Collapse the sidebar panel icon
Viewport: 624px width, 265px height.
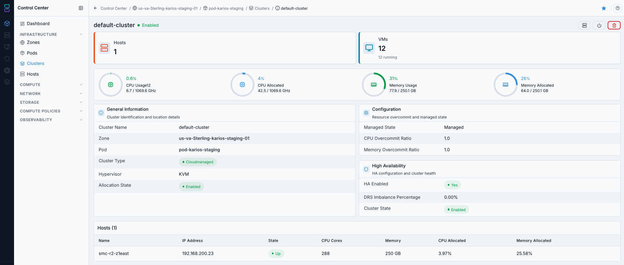81,8
